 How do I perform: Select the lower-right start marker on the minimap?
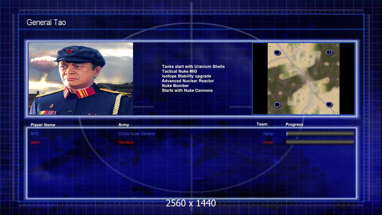coord(329,105)
